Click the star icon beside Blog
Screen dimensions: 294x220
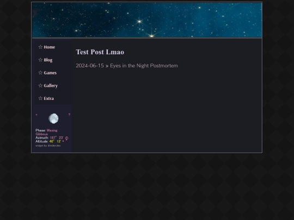(x=40, y=60)
